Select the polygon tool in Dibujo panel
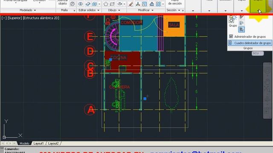Image resolution: width=273 pixels, height=153 pixels. (x=106, y=4)
